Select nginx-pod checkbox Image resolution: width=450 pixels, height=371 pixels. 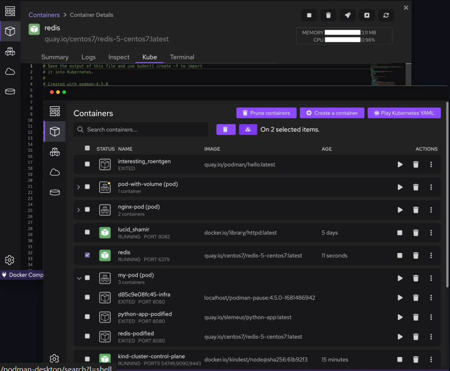coord(87,209)
